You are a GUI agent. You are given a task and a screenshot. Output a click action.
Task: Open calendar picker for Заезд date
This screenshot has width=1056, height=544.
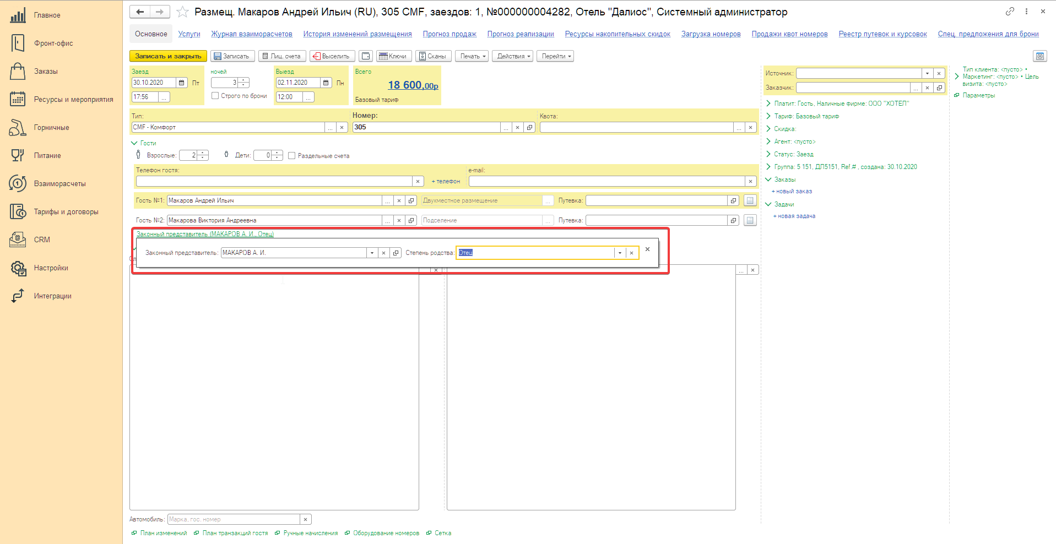(x=181, y=83)
